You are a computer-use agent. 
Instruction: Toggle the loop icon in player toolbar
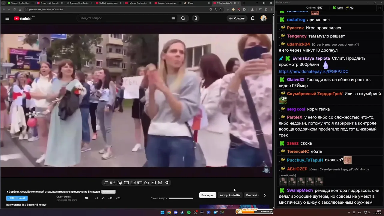pos(106,182)
